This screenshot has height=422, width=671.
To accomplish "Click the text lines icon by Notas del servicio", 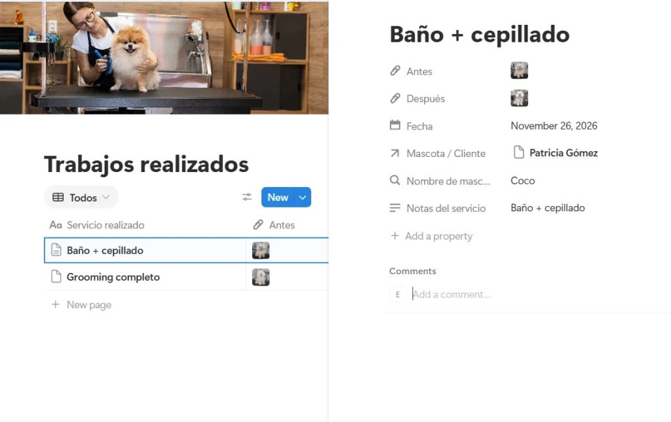I will 395,208.
